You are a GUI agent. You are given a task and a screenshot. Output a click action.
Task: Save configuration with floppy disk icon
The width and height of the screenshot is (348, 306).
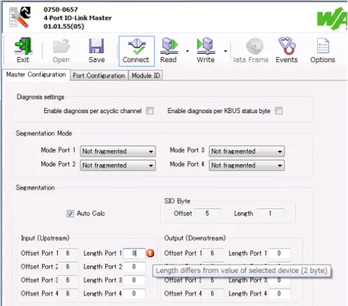click(x=96, y=46)
